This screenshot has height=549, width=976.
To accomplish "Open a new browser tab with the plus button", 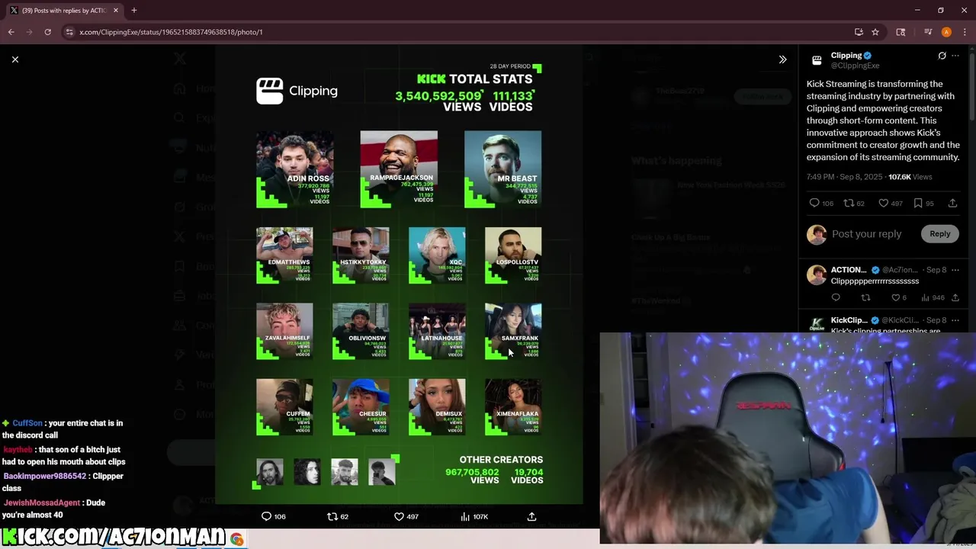I will coord(133,11).
